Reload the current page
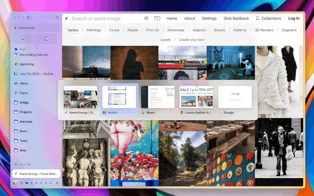314x196 pixels. (57, 18)
